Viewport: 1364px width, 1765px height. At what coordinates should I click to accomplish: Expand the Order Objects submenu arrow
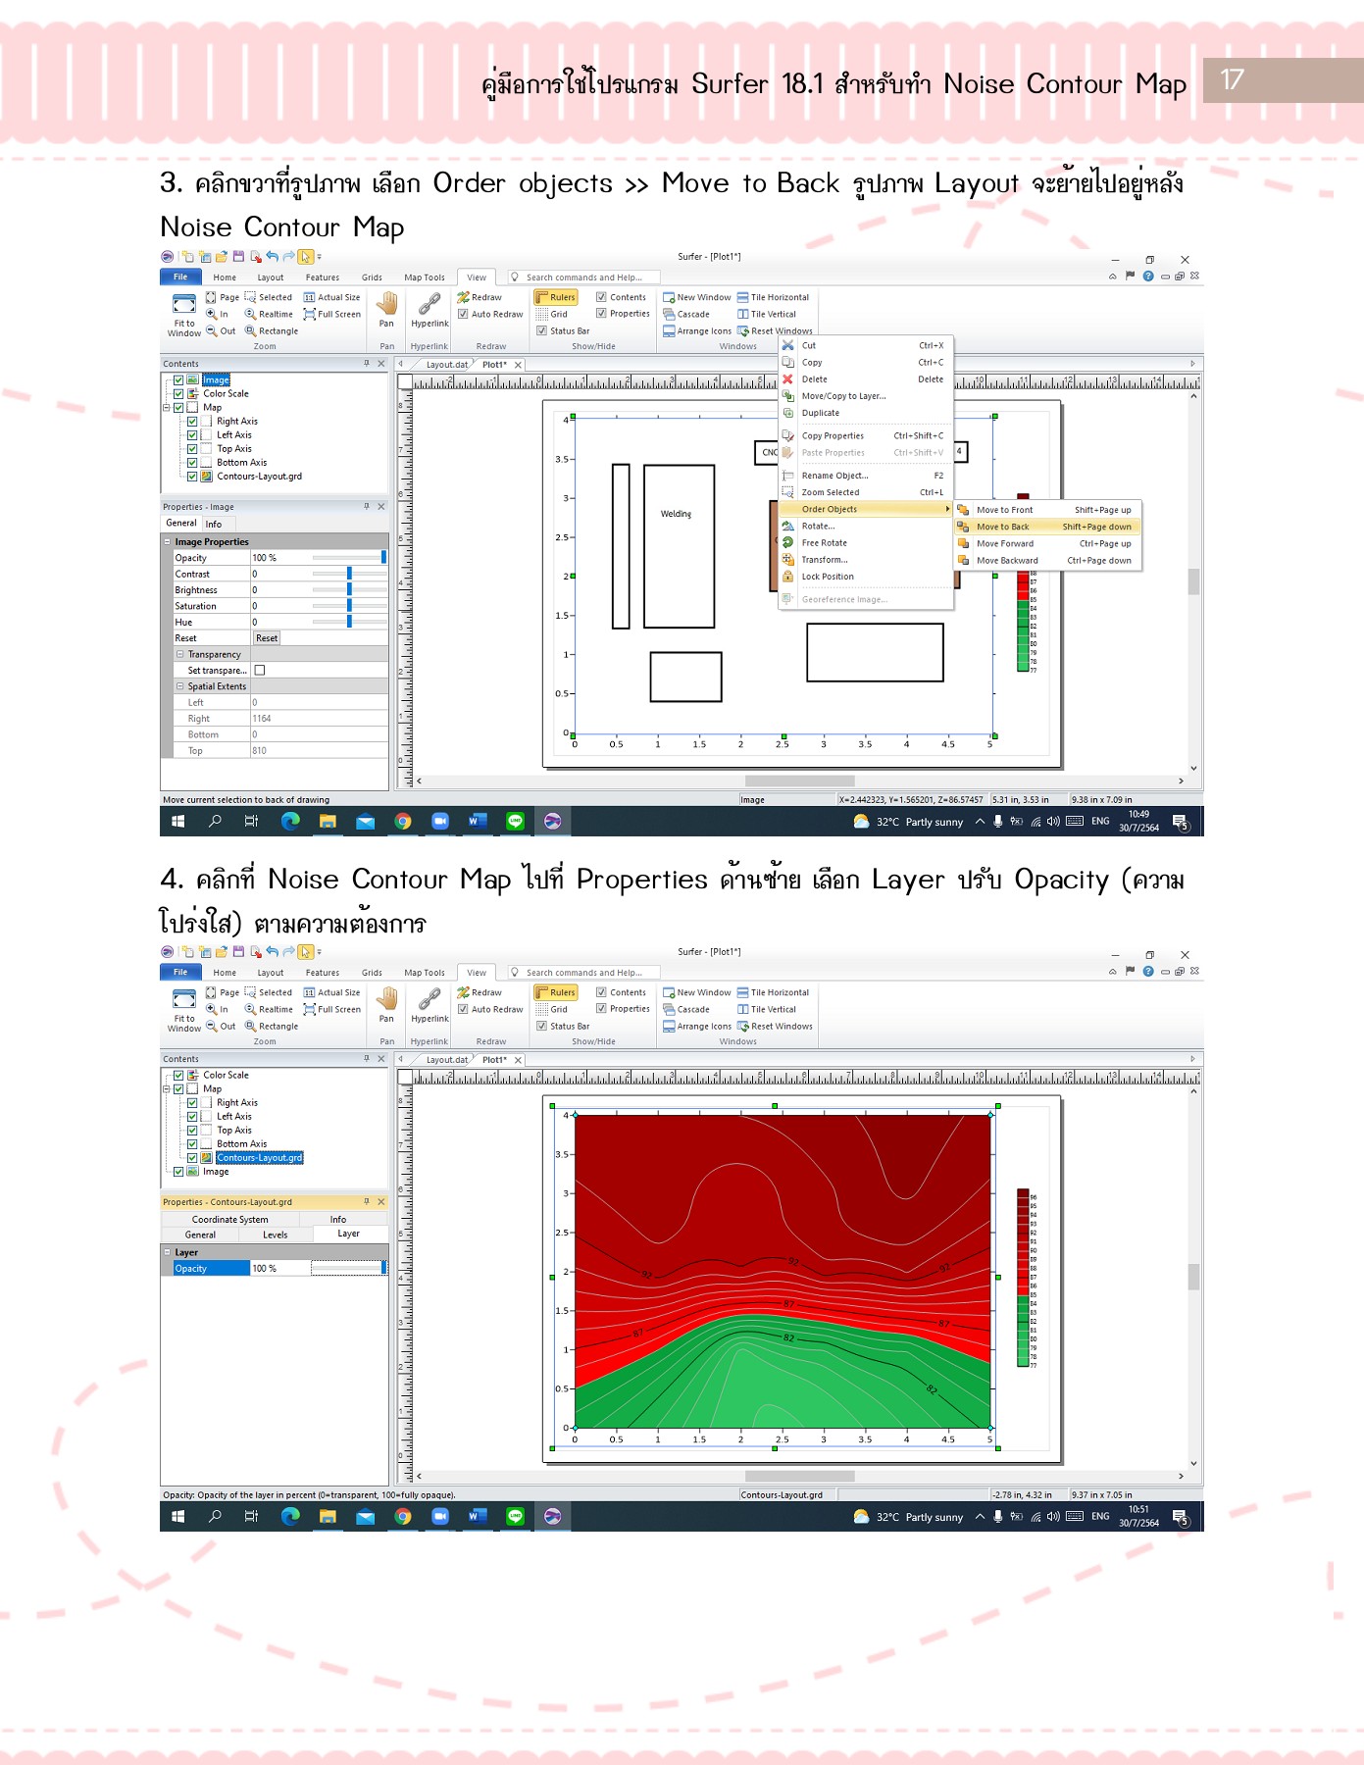click(x=946, y=509)
